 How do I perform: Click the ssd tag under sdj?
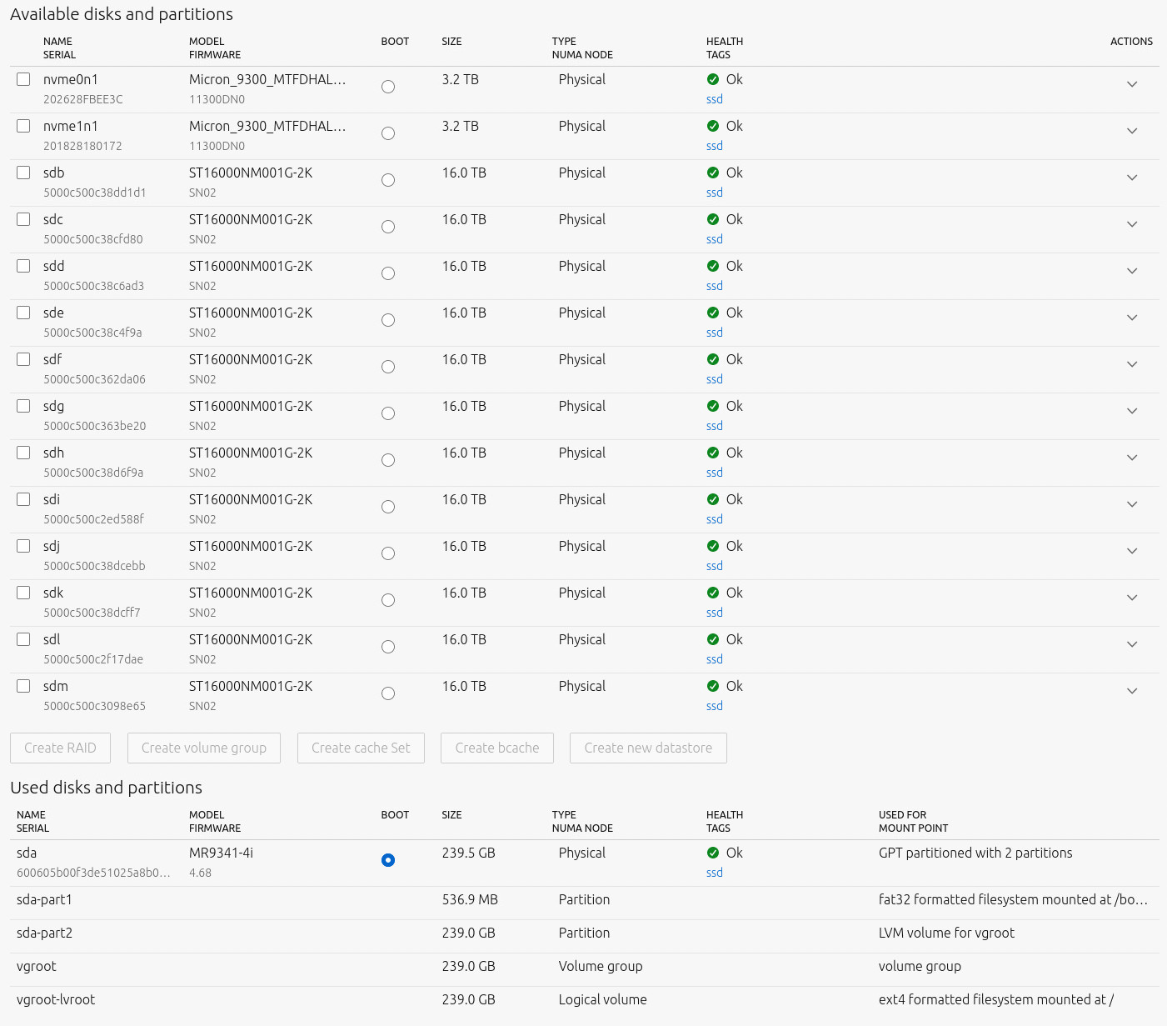[x=714, y=566]
